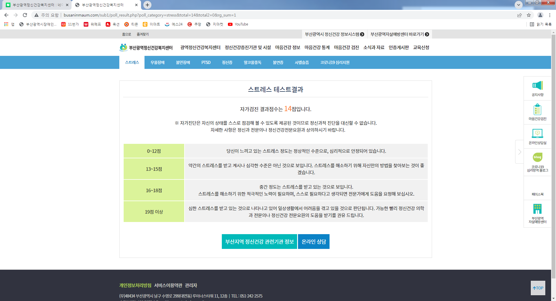Click the site logo 부산광역정신건강복지센터
The height and width of the screenshot is (301, 556).
146,47
